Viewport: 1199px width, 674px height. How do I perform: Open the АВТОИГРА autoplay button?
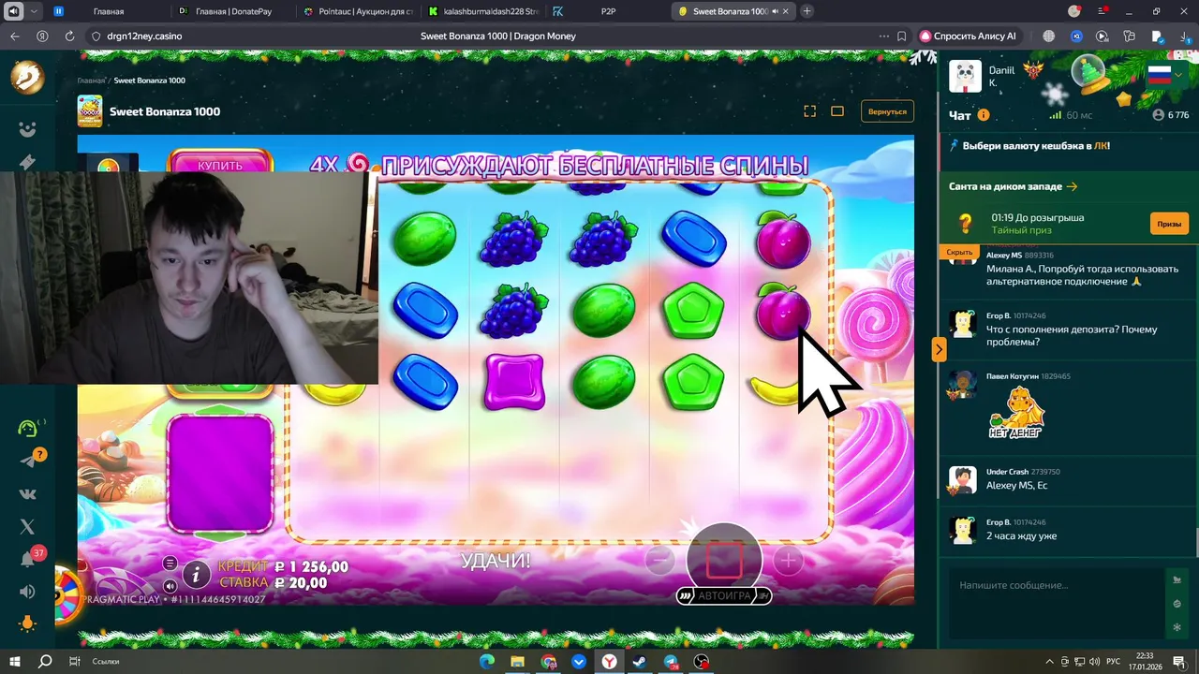[724, 595]
